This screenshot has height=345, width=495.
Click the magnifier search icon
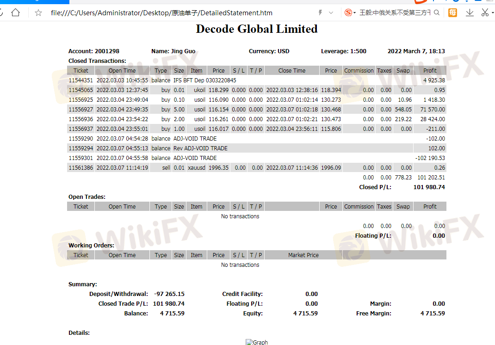pos(437,12)
